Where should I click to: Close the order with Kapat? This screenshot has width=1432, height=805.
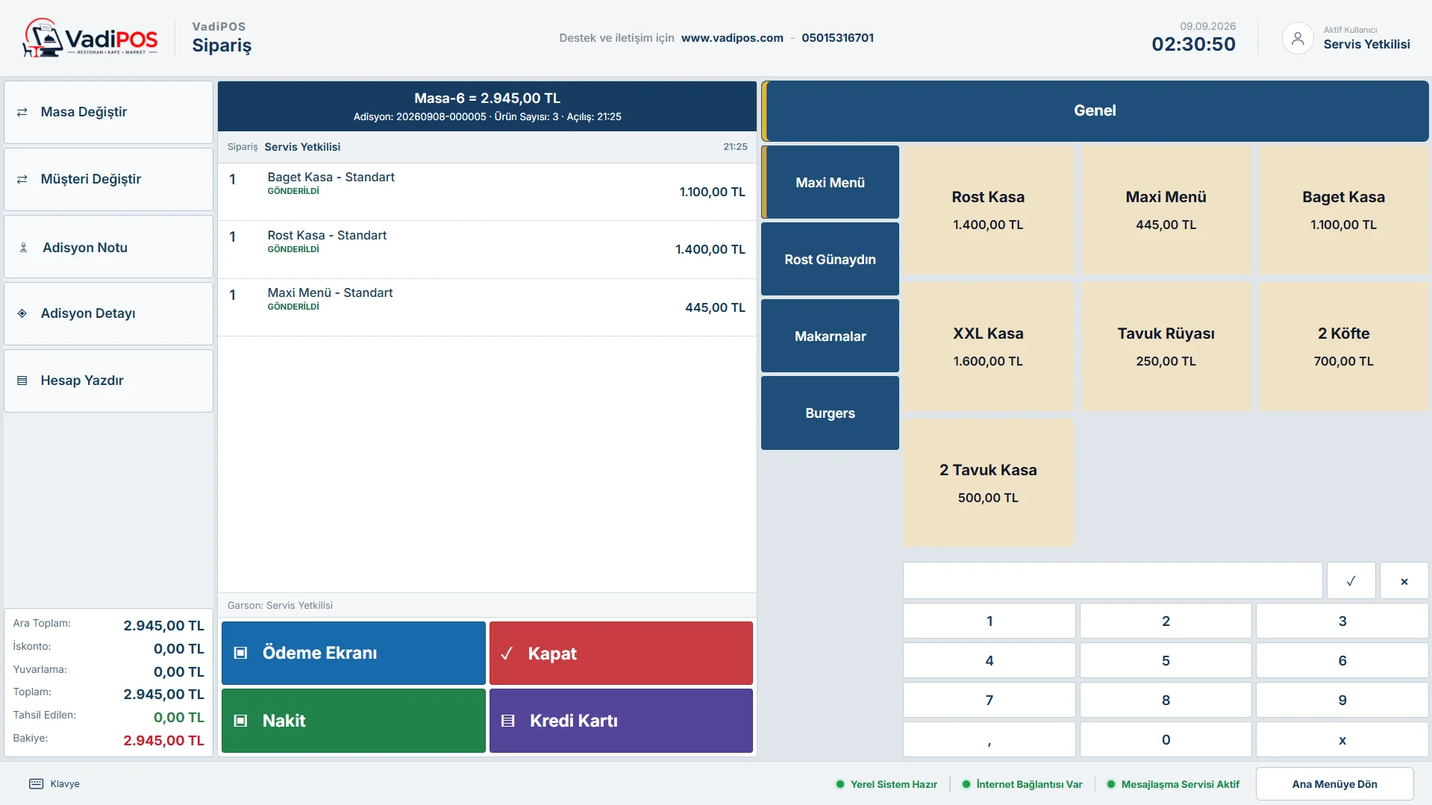[621, 653]
